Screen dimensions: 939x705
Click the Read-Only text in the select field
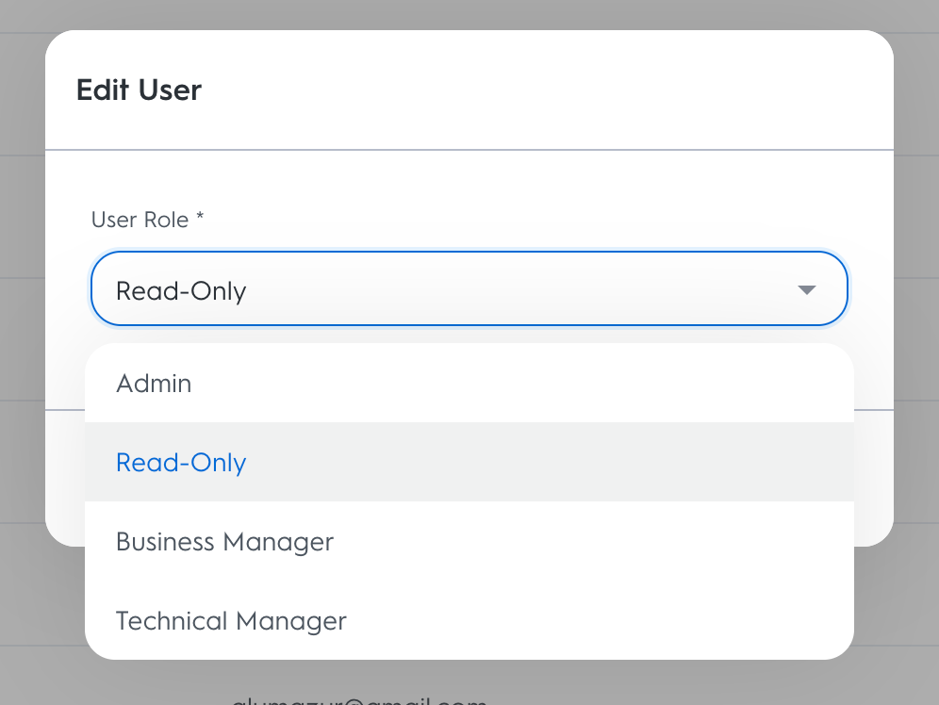[x=181, y=290]
